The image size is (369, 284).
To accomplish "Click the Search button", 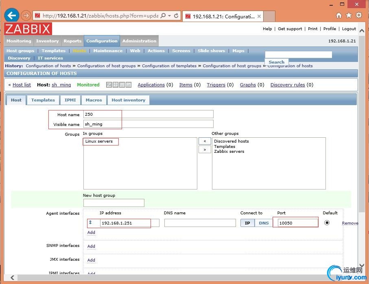I will pyautogui.click(x=277, y=62).
